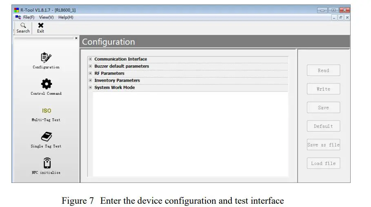
Task: Open the Help(H) menu
Action: (x=66, y=17)
